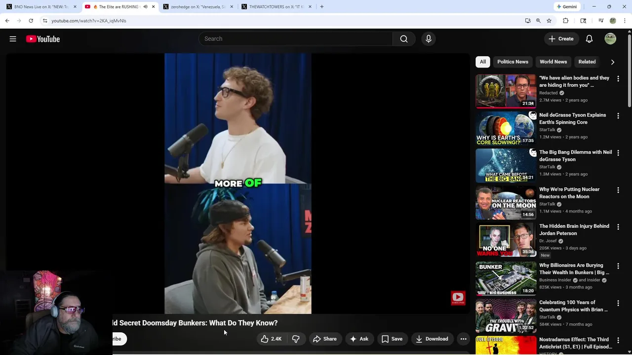Select the Related filter chip
This screenshot has height=355, width=632.
click(x=587, y=62)
